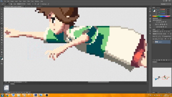The image size is (172, 97).
Task: Select the Rectangular Marquee tool
Action: tap(2, 12)
